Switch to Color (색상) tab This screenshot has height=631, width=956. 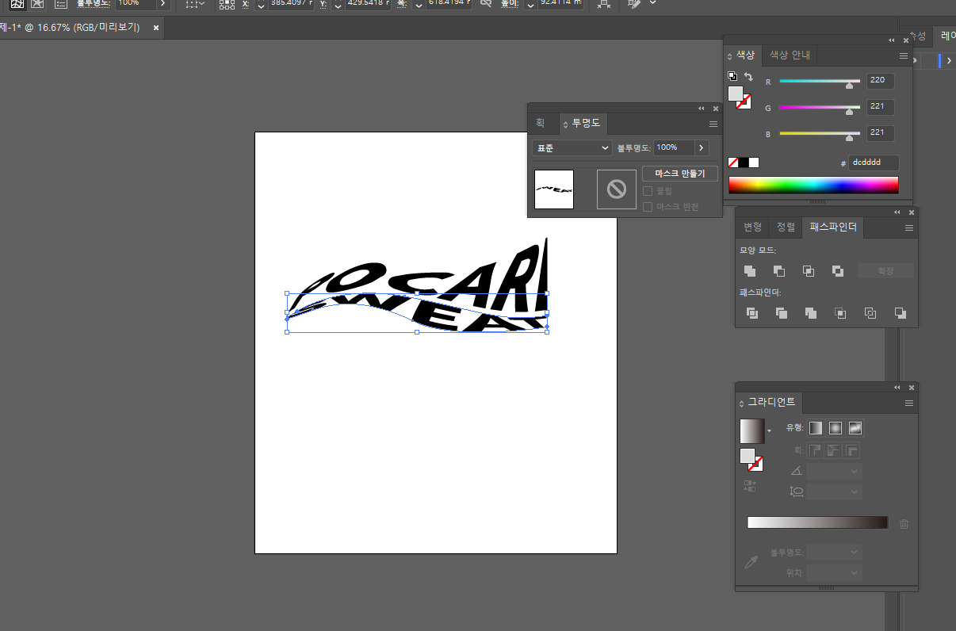pyautogui.click(x=746, y=55)
